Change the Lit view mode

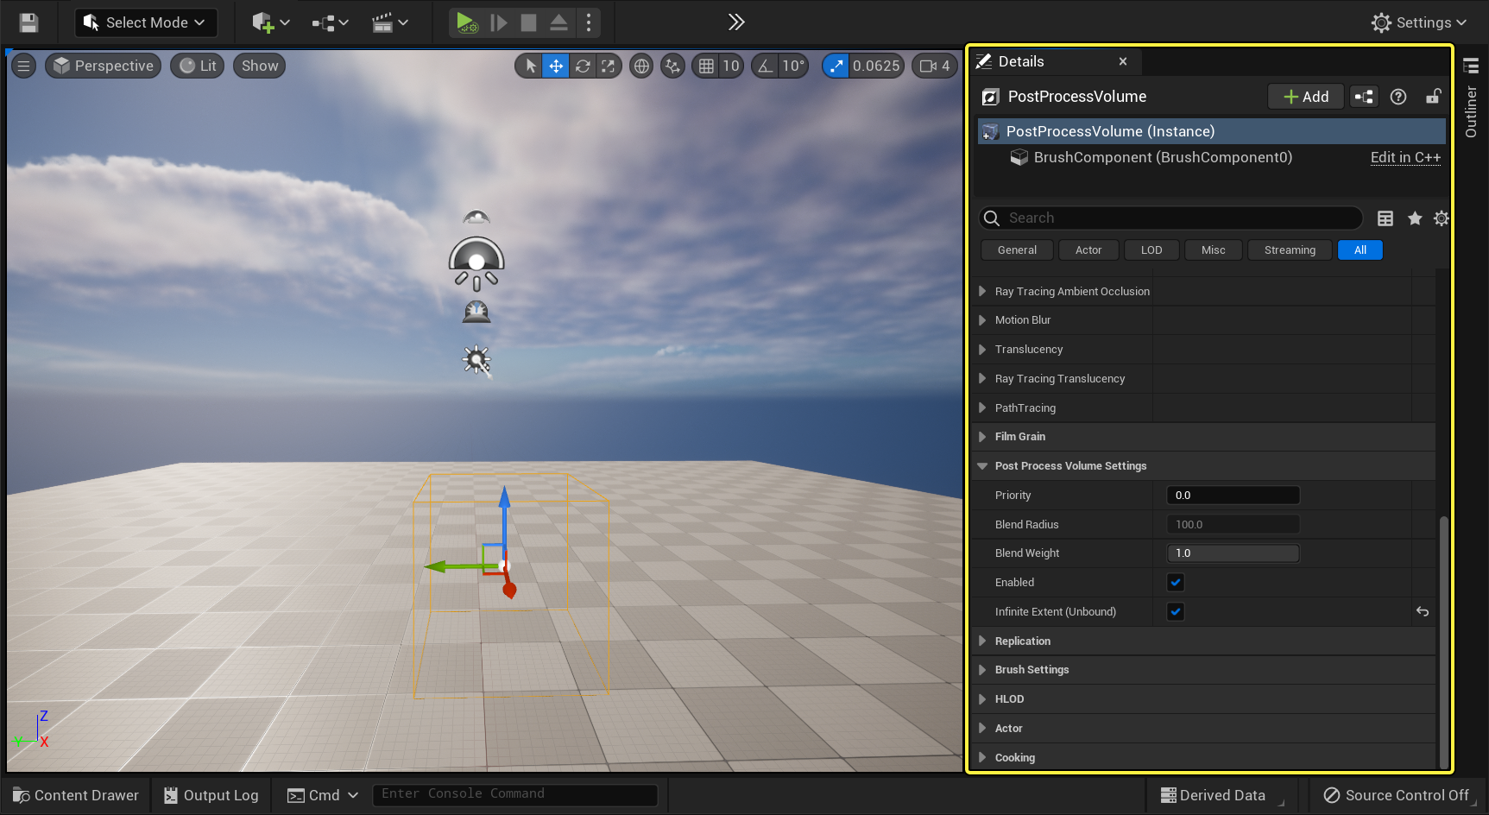pyautogui.click(x=198, y=66)
